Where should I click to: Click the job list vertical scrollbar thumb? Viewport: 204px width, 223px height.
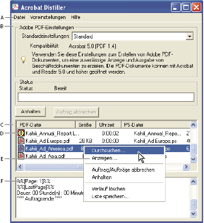click(193, 149)
